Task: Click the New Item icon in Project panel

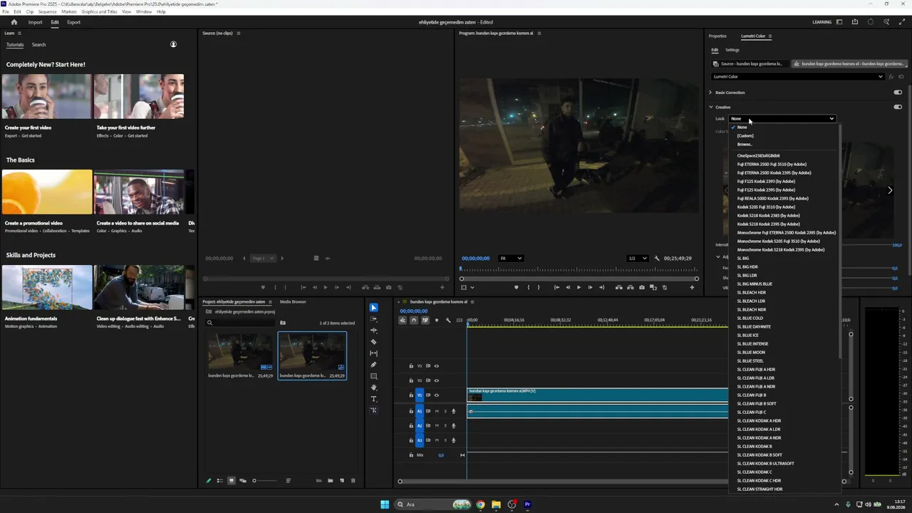Action: [x=341, y=480]
